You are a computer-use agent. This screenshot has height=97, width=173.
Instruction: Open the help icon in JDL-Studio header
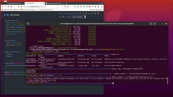pyautogui.click(x=95, y=13)
